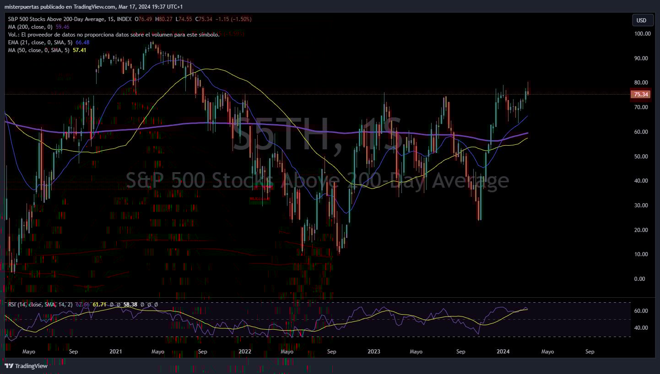
Task: Click the 2023 label on the time axis
Action: click(374, 352)
